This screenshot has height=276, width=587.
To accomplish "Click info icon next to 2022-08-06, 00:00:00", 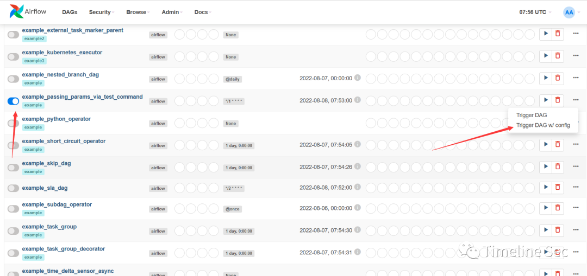I will click(358, 208).
